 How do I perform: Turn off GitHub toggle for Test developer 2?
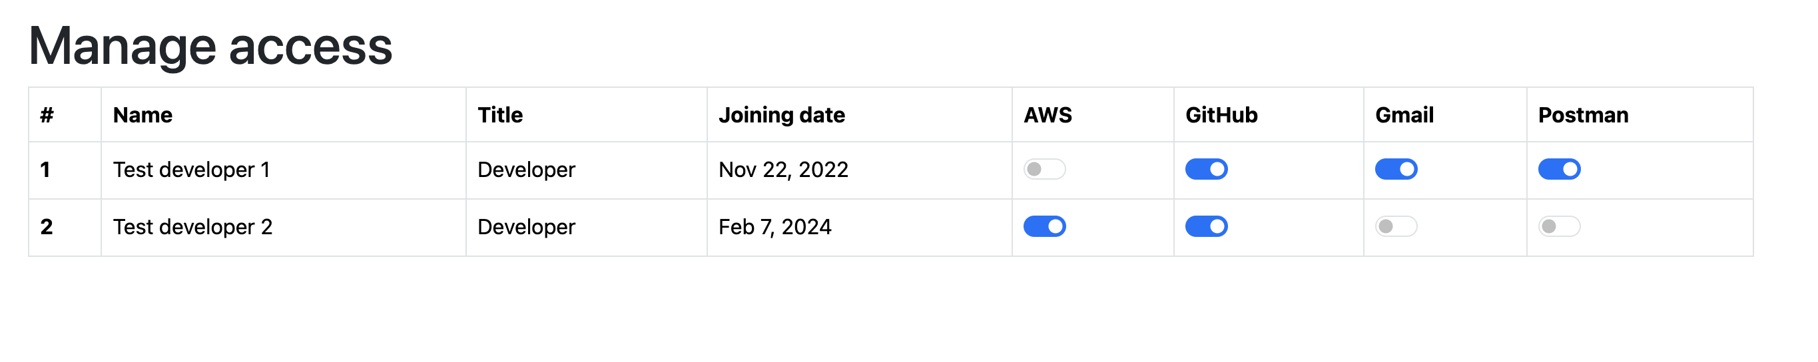click(1206, 226)
